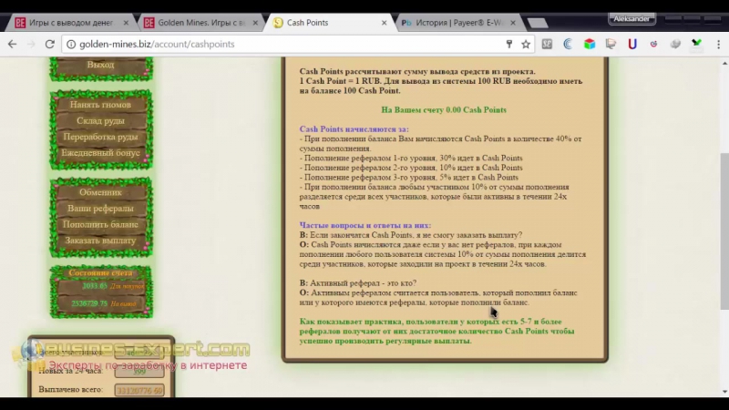Screen dimensions: 729x410
Task: Open Склад руды page
Action: [x=100, y=121]
